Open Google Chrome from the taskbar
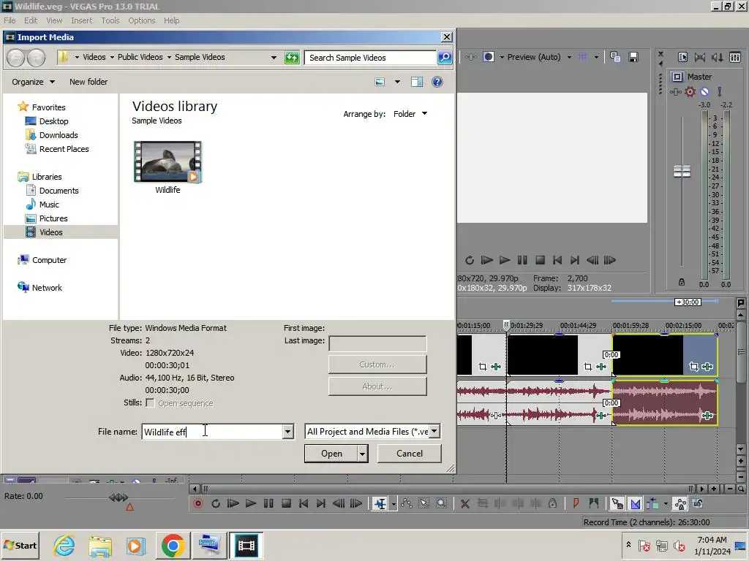The image size is (749, 561). tap(173, 545)
